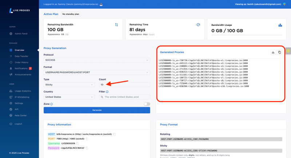Switch bandwidth appearance to MB
Viewport: 291px width, 158px height.
point(67,35)
